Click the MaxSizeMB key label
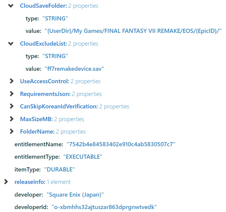Screen dimensions: 226x212 point(36,119)
